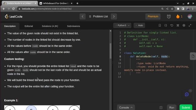Click the deleteNode function line in editor

(150, 57)
